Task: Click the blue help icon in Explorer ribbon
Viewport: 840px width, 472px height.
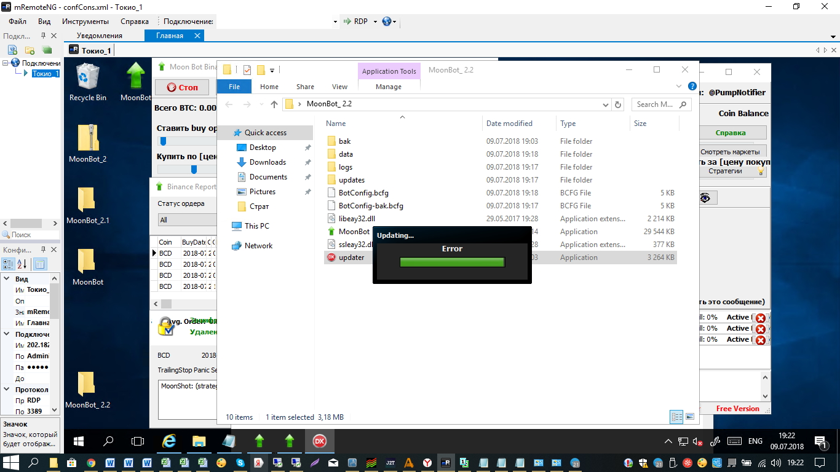Action: [x=692, y=87]
